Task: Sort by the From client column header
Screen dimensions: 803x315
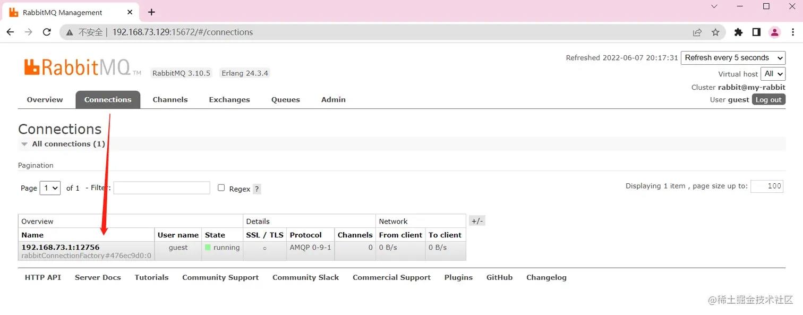Action: [x=400, y=235]
